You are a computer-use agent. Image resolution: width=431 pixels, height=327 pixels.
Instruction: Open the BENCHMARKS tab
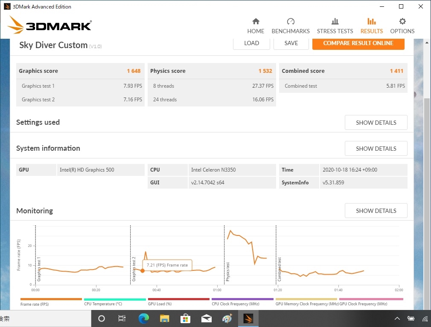coord(291,26)
